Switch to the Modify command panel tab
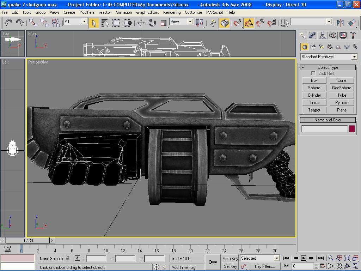Screen dimensions: 361x271 coord(312,36)
